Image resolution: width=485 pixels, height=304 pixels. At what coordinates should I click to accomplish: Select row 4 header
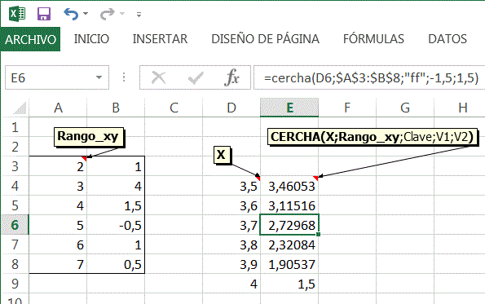point(15,186)
